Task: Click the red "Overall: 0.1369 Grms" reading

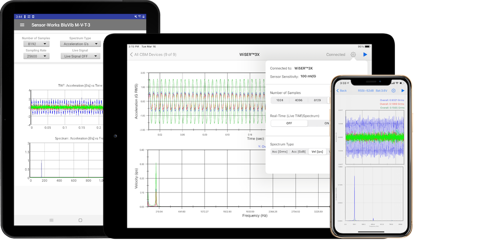Action: 392,104
